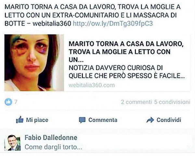Open the commenter's profile picture
This screenshot has width=195, height=156.
(x=13, y=143)
